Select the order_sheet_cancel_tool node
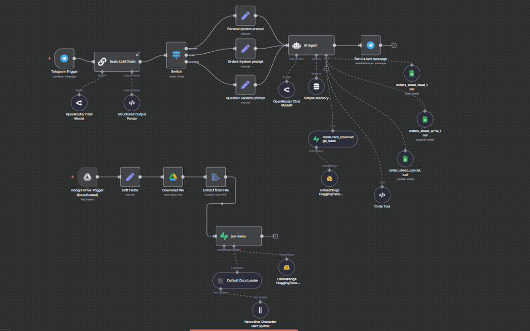Image resolution: width=530 pixels, height=331 pixels. [405, 159]
